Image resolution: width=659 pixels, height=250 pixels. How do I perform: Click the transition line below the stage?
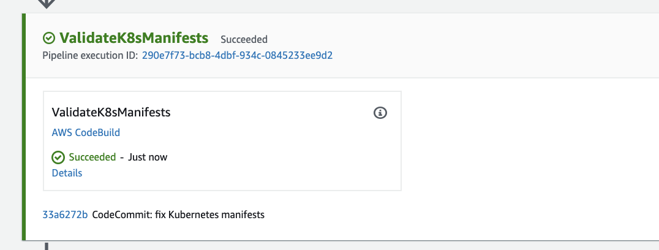point(47,246)
